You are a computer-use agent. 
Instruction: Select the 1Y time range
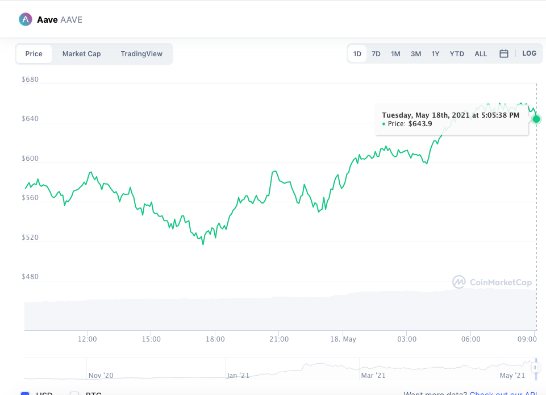[435, 53]
